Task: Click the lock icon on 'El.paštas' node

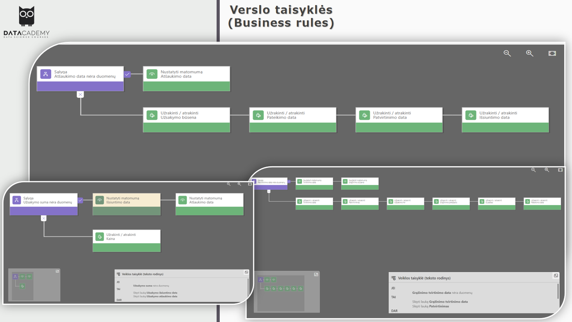Action: [482, 201]
